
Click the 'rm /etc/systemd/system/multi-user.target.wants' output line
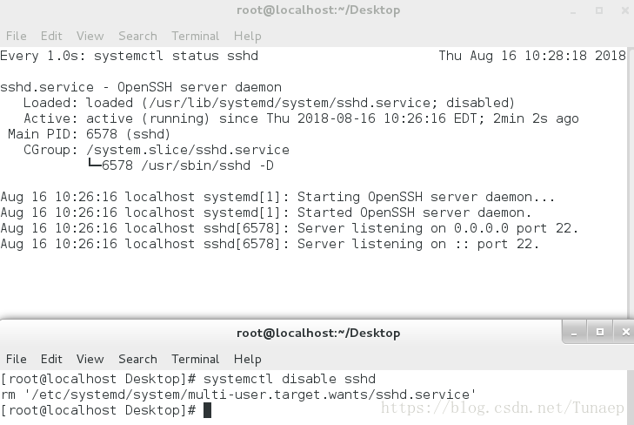pos(238,395)
